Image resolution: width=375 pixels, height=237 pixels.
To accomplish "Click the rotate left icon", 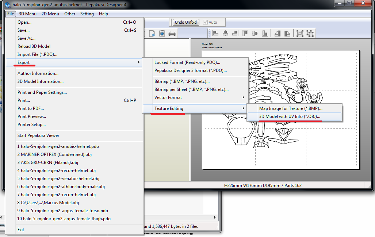I will click(278, 34).
